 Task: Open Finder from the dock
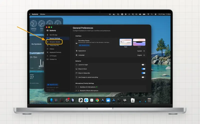[51, 100]
